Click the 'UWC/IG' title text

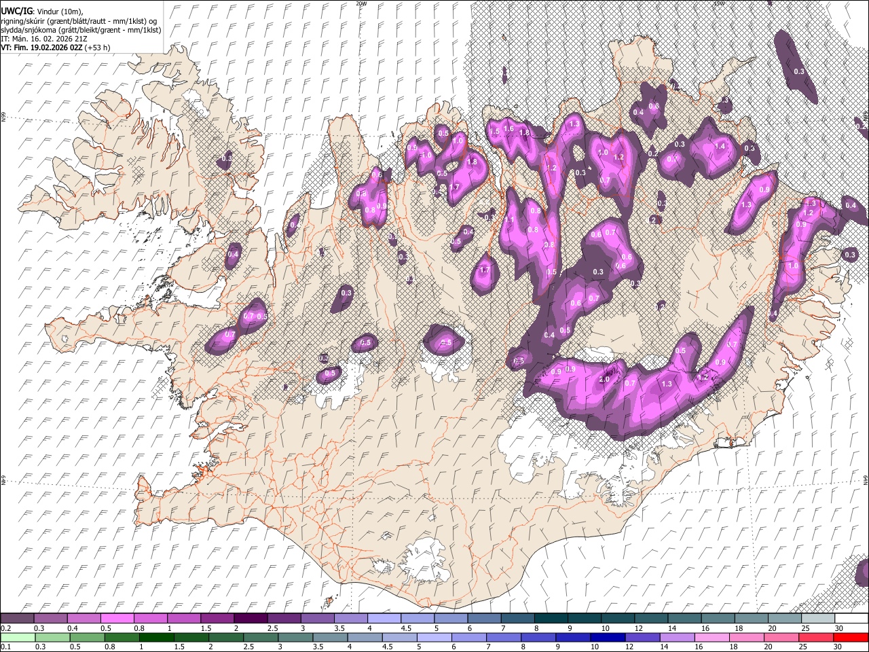click(16, 12)
